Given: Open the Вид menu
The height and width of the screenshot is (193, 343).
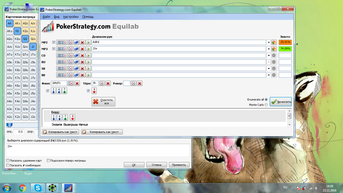Looking at the screenshot, I should (57, 17).
